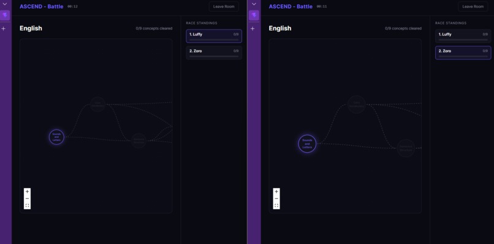Screen dimensions: 494x244
Task: Open Sounds and Letters node in right window
Action: tap(307, 143)
